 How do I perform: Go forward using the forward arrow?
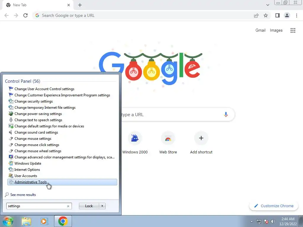pyautogui.click(x=16, y=15)
